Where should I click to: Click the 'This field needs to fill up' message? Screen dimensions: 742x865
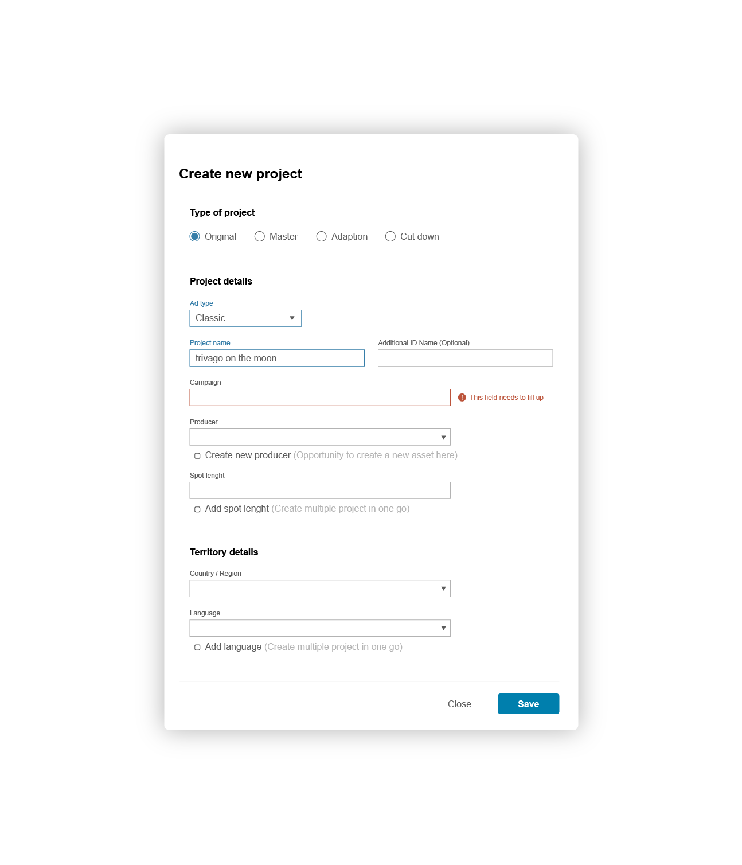coord(506,397)
